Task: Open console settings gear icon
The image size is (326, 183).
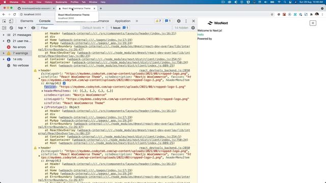Action: [x=193, y=28]
